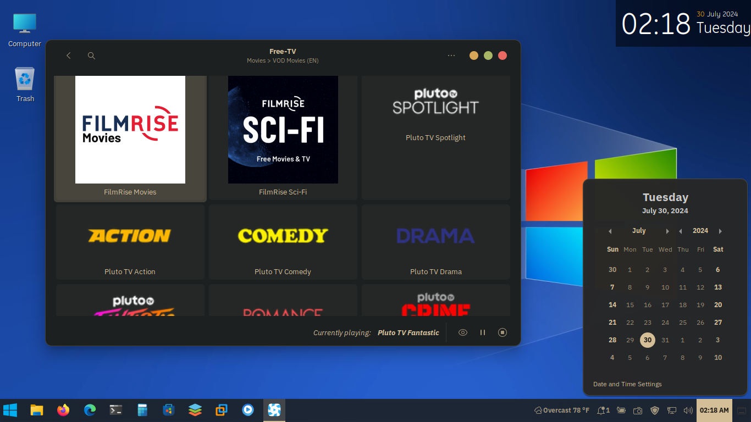Viewport: 751px width, 422px height.
Task: Click the Movies > VOD Movies (EN) breadcrumb
Action: [x=283, y=60]
